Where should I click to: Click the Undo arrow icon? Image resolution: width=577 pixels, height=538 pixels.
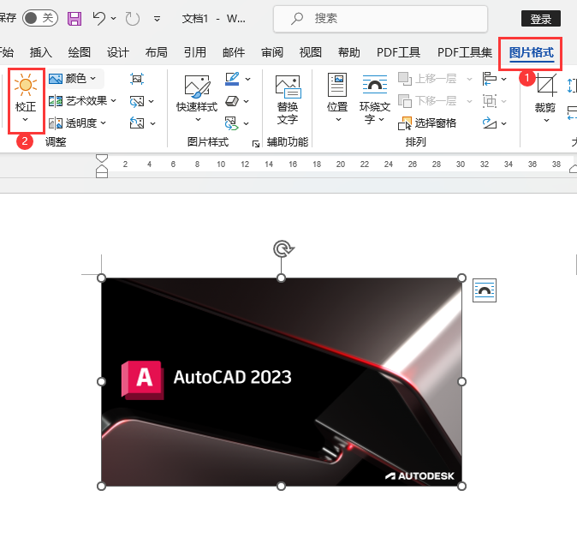98,18
